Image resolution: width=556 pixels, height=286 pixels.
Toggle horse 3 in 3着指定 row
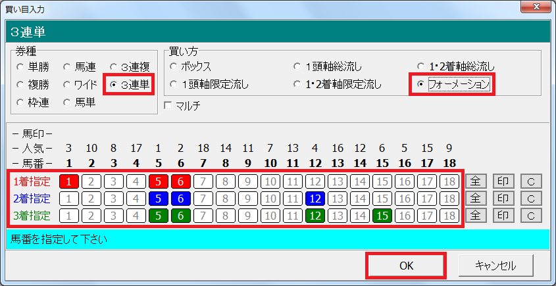point(114,216)
